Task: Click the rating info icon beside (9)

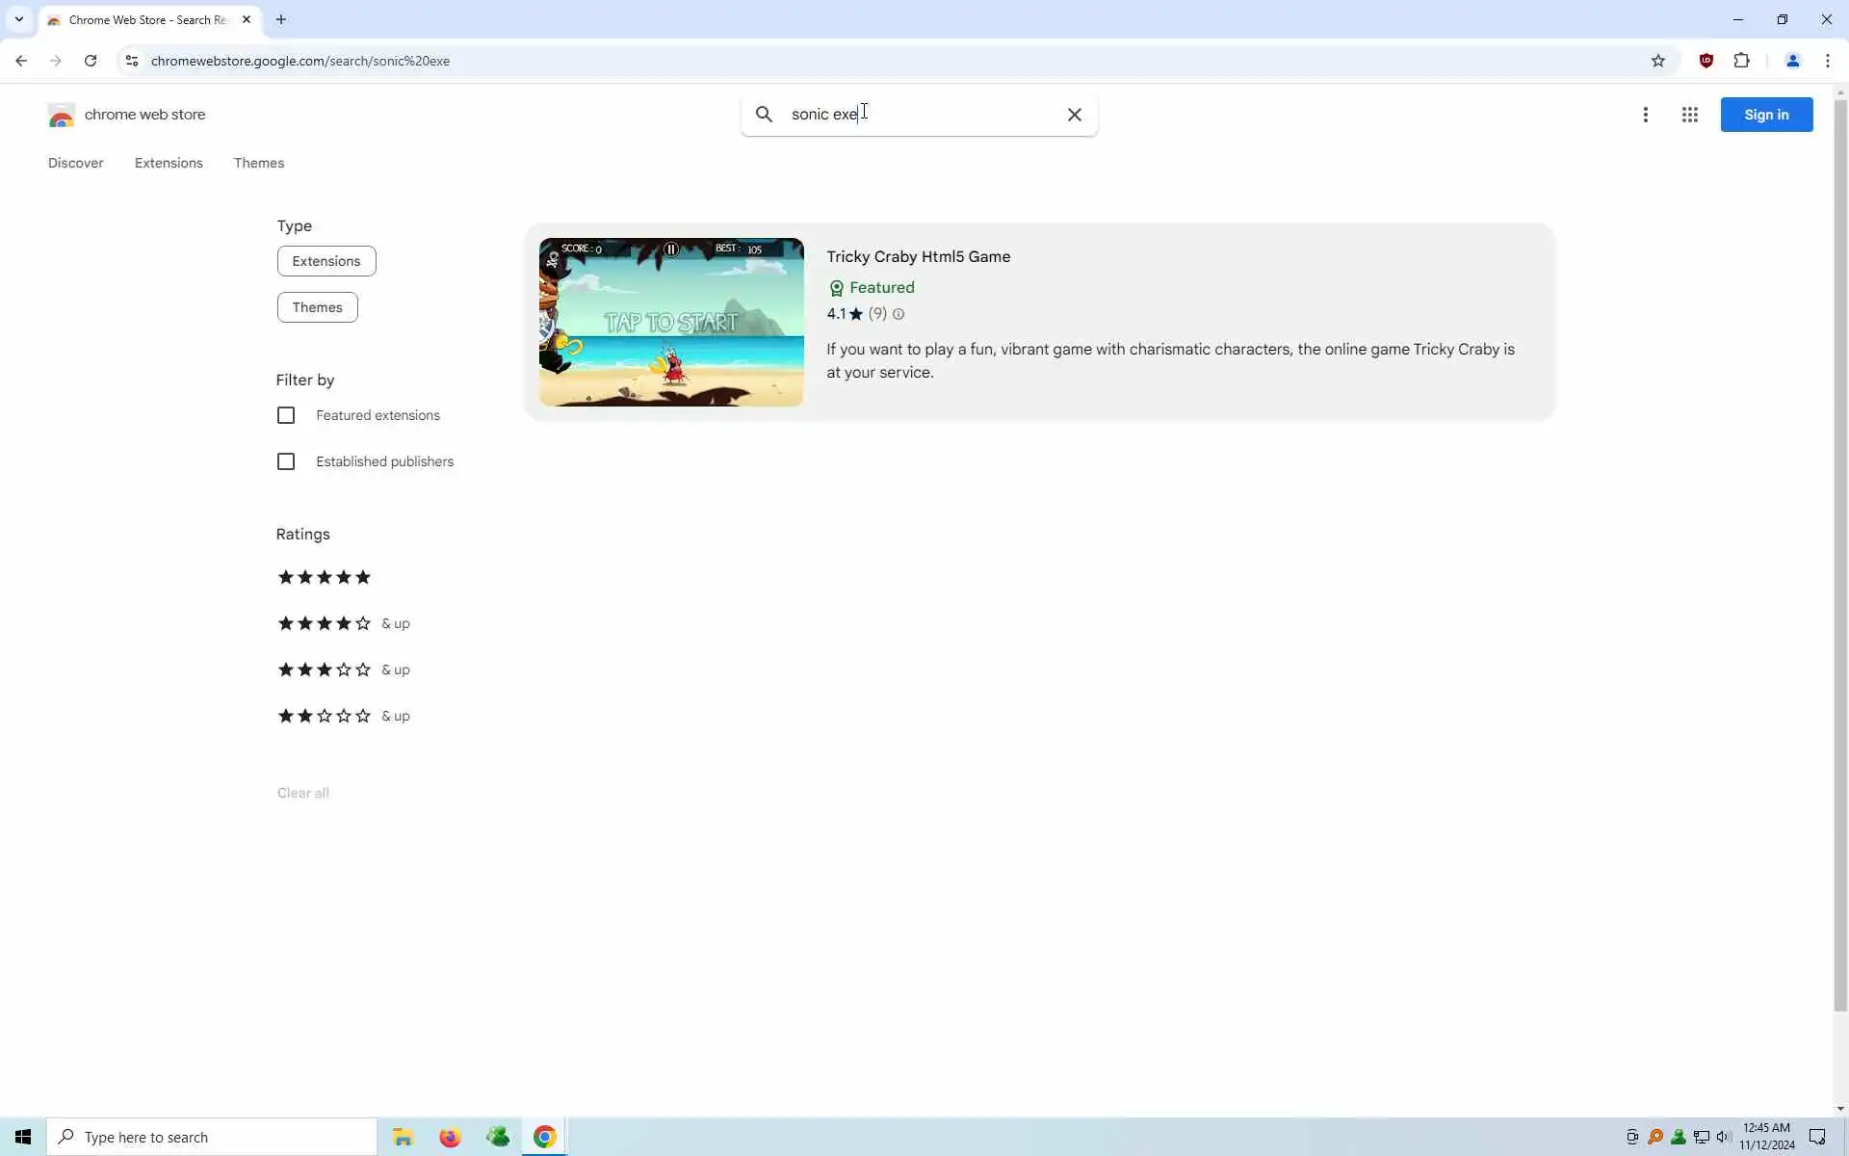Action: 898,314
